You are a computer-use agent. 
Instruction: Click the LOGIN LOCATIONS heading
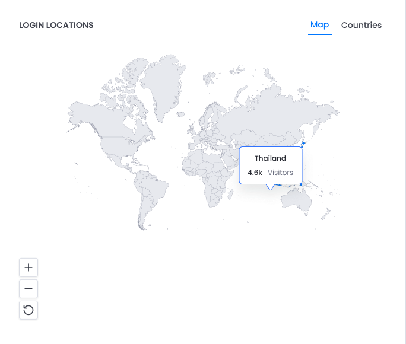pyautogui.click(x=56, y=25)
